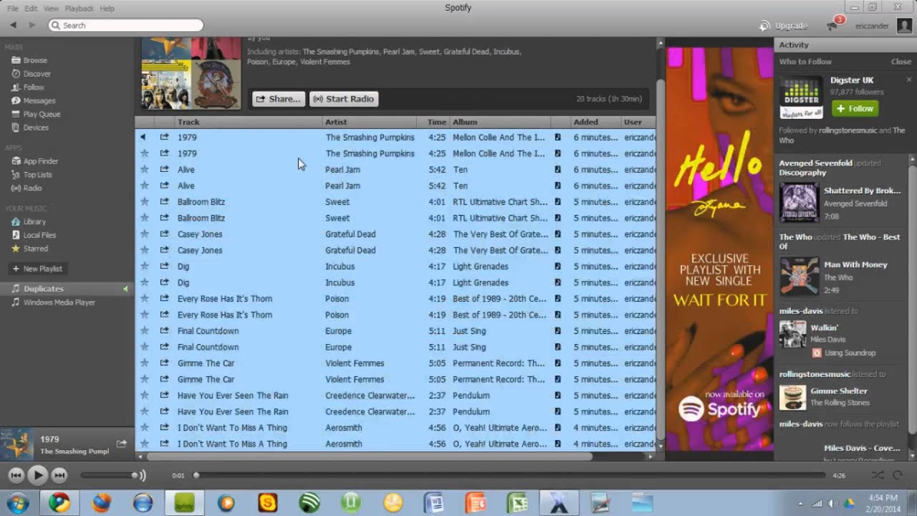Share the first Dig track row
The image size is (917, 516).
coord(164,266)
